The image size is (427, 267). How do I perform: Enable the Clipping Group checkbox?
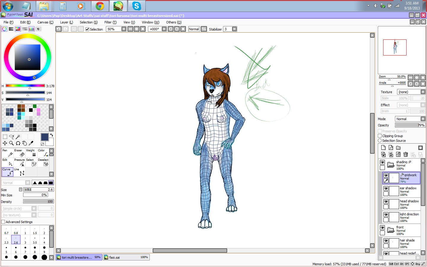pyautogui.click(x=380, y=136)
